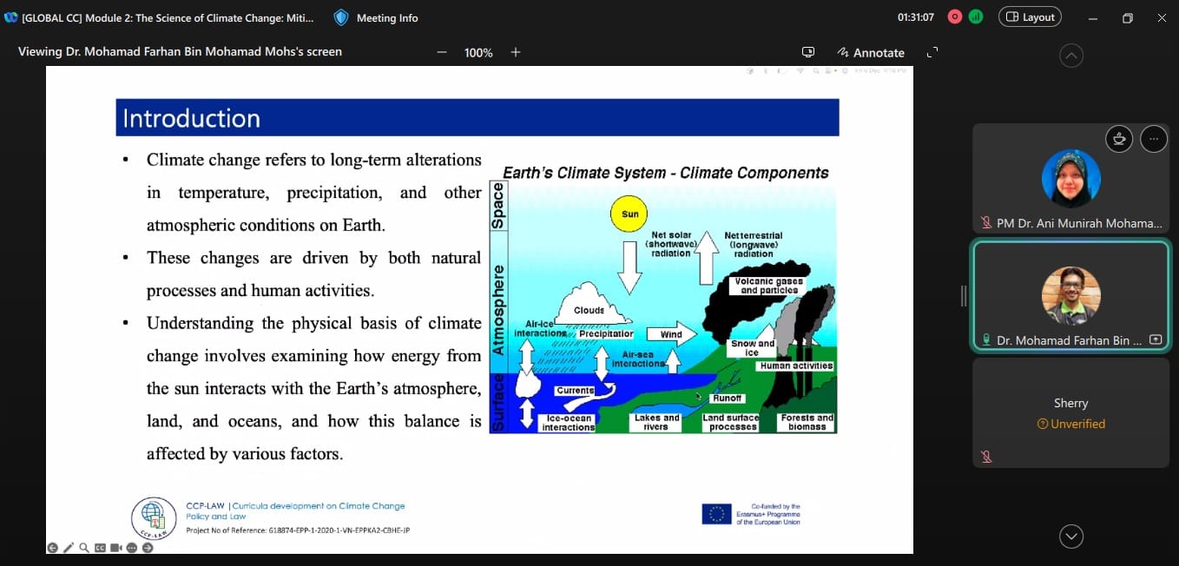The width and height of the screenshot is (1179, 566).
Task: Zoom in shared screen with plus button
Action: [516, 52]
